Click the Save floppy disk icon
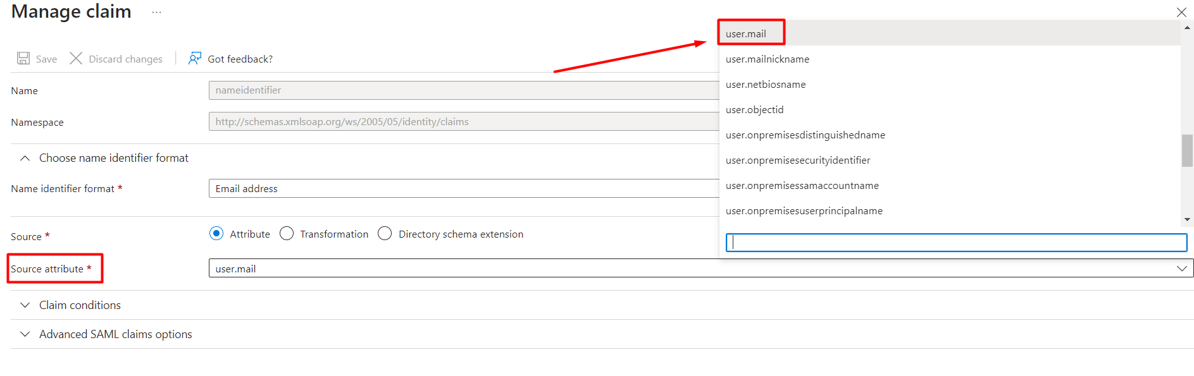This screenshot has height=376, width=1194. pos(23,59)
